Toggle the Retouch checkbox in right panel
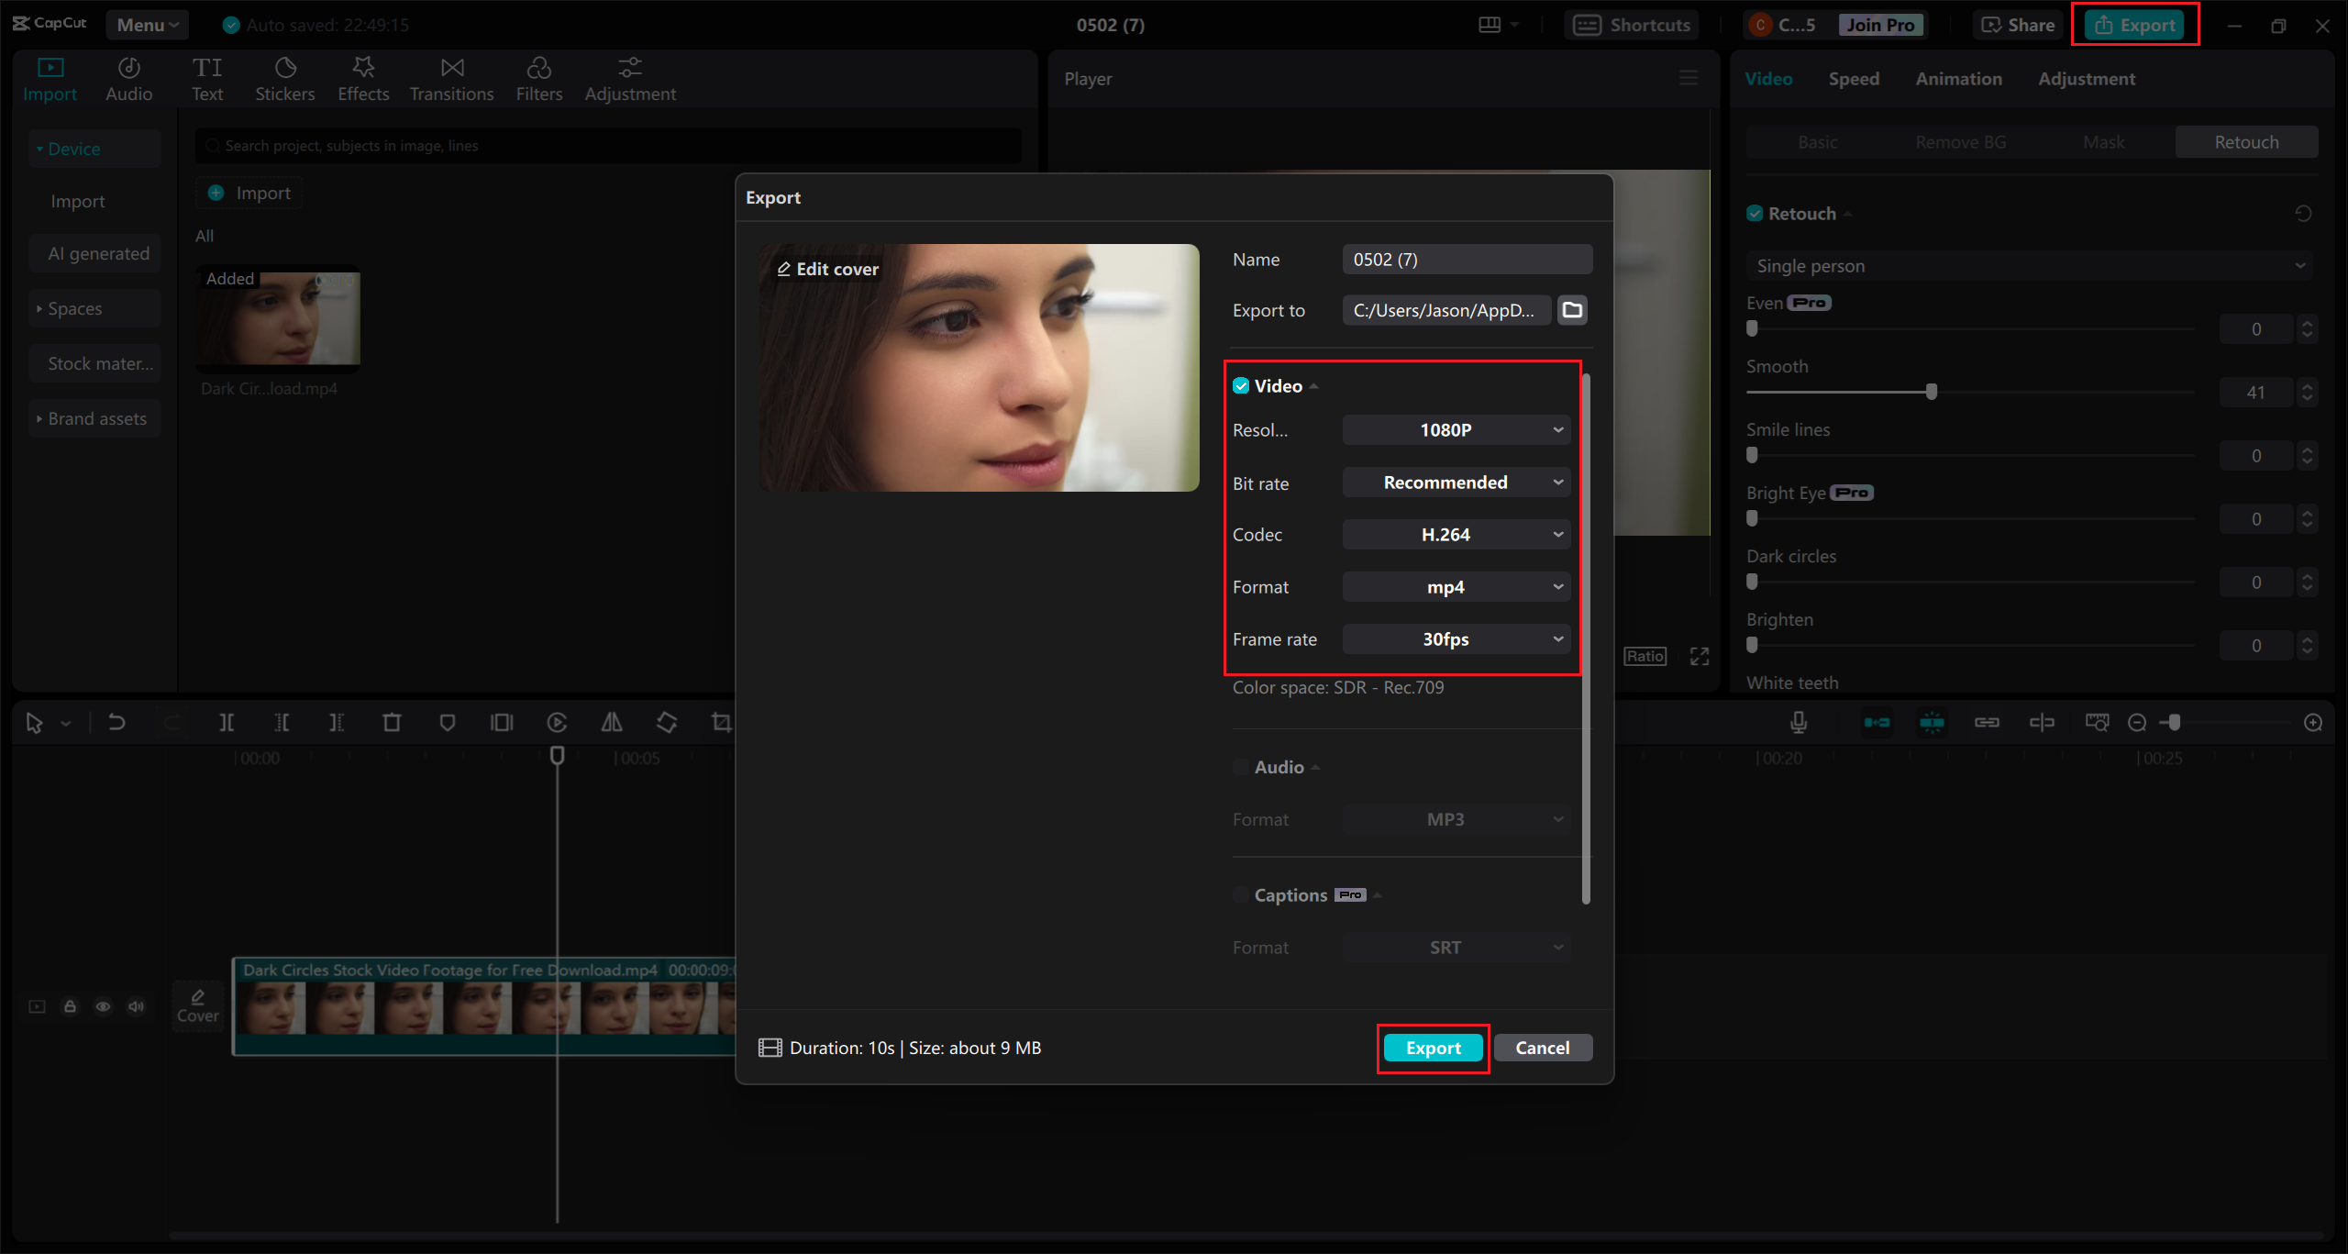Screen dimensions: 2348x1254 1755,214
